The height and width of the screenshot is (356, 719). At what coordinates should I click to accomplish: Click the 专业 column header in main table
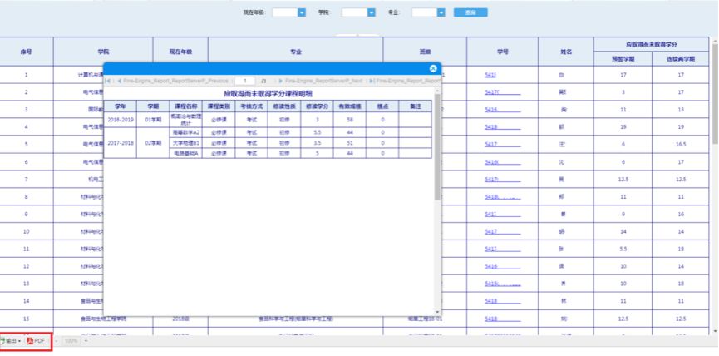point(295,52)
